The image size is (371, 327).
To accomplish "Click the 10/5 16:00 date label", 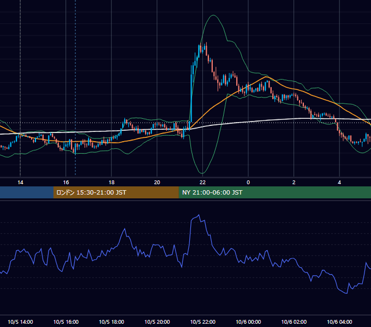I will click(66, 322).
